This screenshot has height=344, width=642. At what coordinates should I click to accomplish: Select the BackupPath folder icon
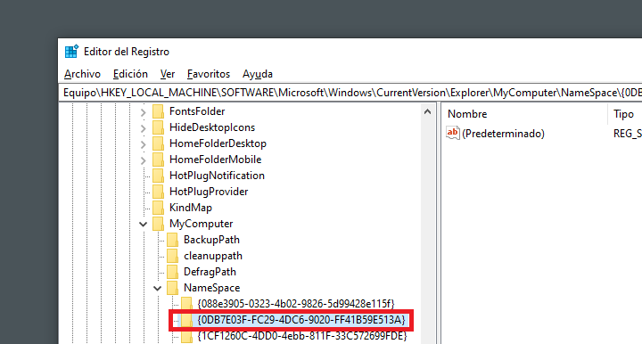coord(172,240)
